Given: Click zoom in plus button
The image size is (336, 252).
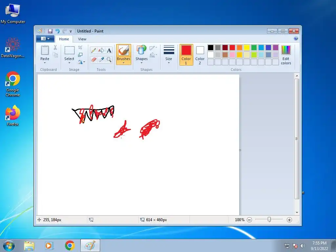Looking at the screenshot, I should [x=289, y=220].
